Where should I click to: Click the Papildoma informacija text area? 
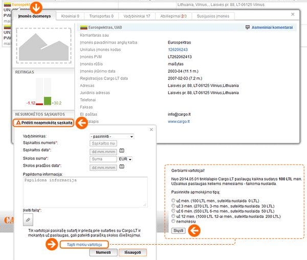[85, 192]
